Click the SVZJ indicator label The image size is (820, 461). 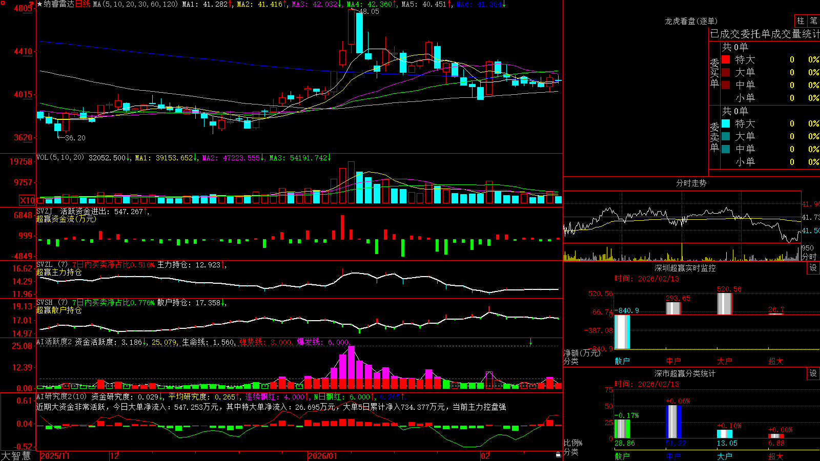tap(45, 212)
